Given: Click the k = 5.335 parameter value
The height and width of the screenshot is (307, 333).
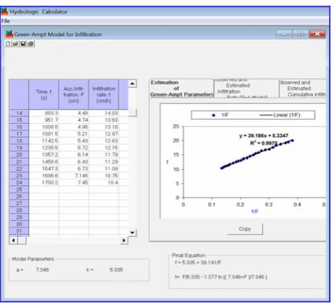Looking at the screenshot, I should coord(116,270).
